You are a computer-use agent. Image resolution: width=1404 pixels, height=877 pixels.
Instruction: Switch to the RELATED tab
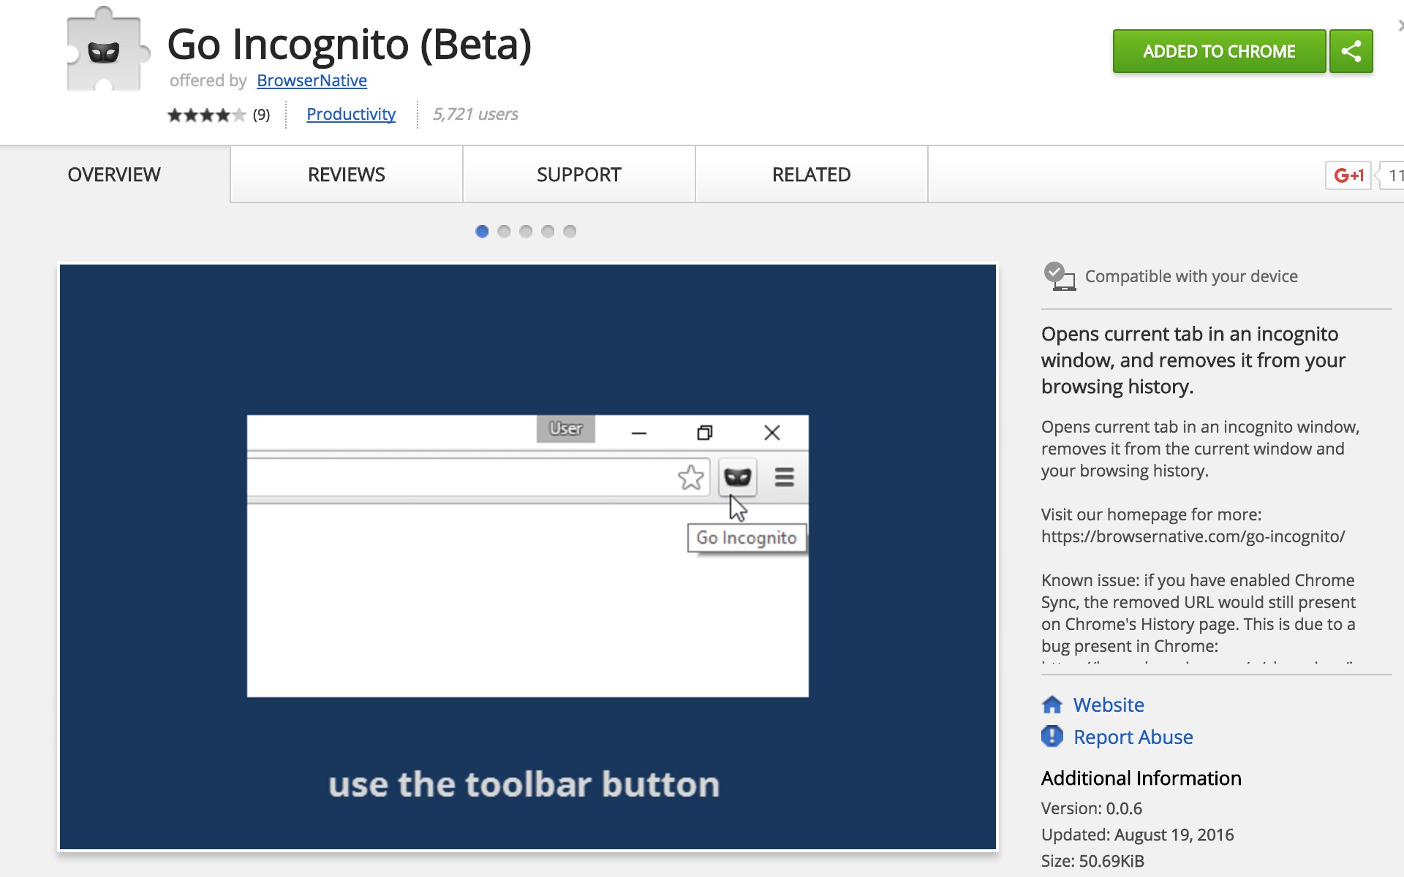(x=812, y=175)
